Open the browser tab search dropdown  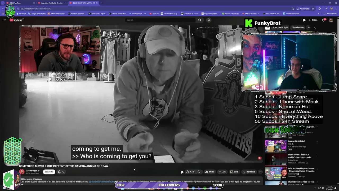click(x=3, y=3)
